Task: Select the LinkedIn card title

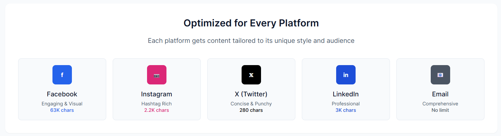Action: pyautogui.click(x=346, y=94)
